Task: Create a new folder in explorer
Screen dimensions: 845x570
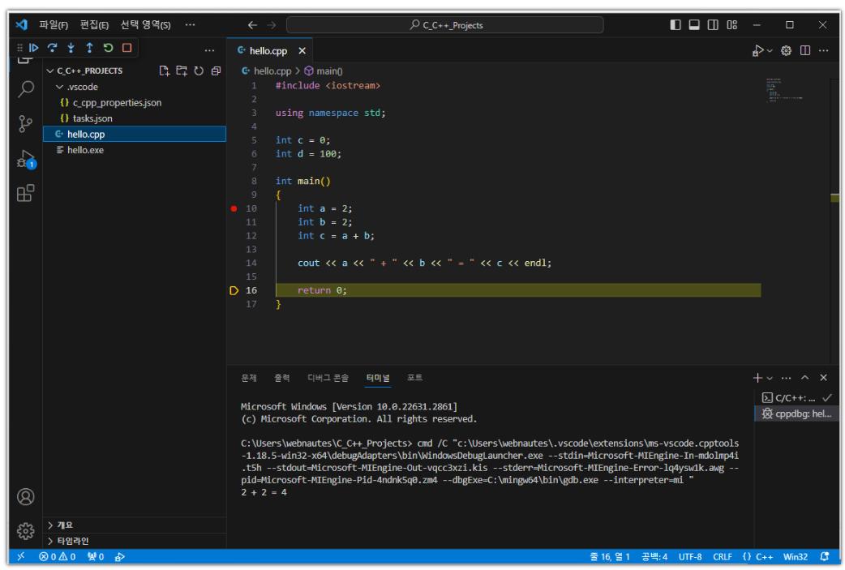Action: (182, 71)
